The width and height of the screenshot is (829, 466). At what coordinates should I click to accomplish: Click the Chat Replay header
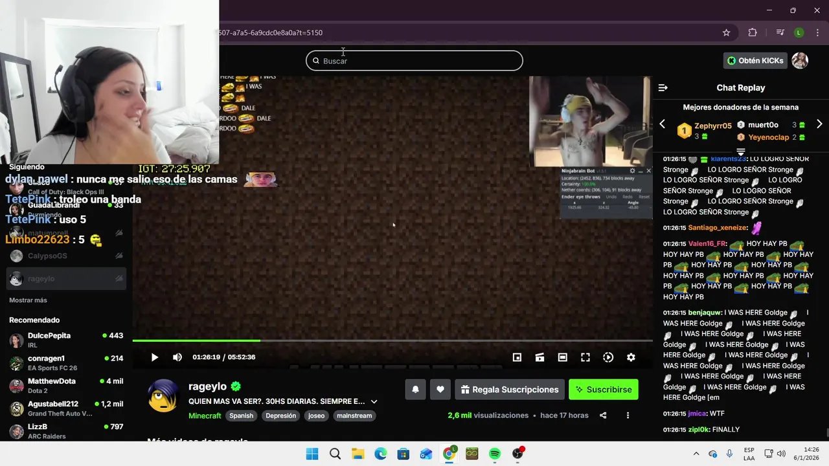click(741, 87)
